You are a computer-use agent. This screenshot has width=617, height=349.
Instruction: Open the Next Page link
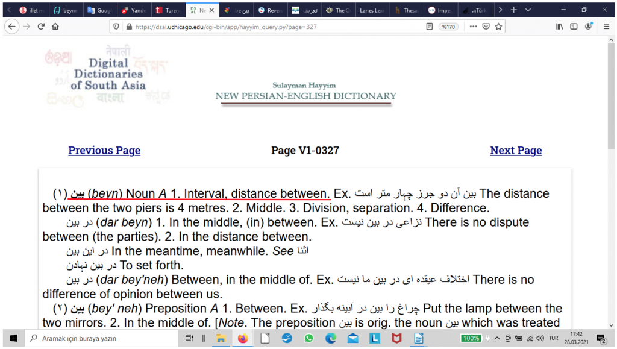tap(516, 151)
